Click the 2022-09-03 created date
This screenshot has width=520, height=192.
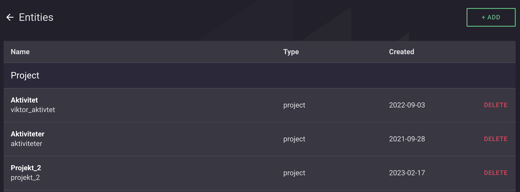[407, 105]
